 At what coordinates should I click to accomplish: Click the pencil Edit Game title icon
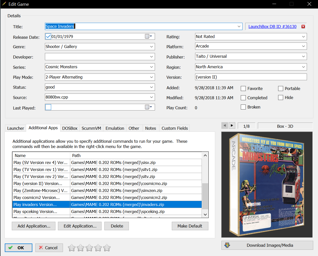4,4
